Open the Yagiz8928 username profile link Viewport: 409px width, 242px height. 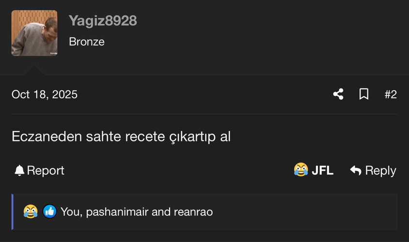[103, 21]
